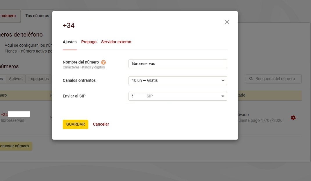The width and height of the screenshot is (311, 181).
Task: Switch to the Ajustes tab
Action: (x=70, y=42)
